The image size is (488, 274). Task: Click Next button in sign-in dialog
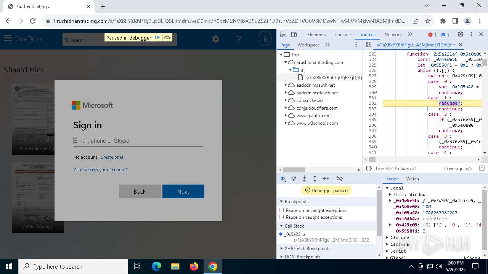pos(183,191)
